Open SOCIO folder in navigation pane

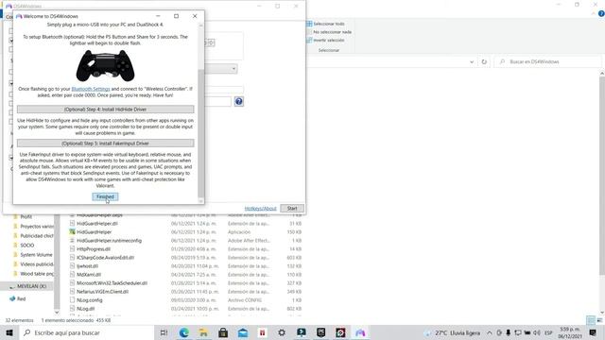27,246
